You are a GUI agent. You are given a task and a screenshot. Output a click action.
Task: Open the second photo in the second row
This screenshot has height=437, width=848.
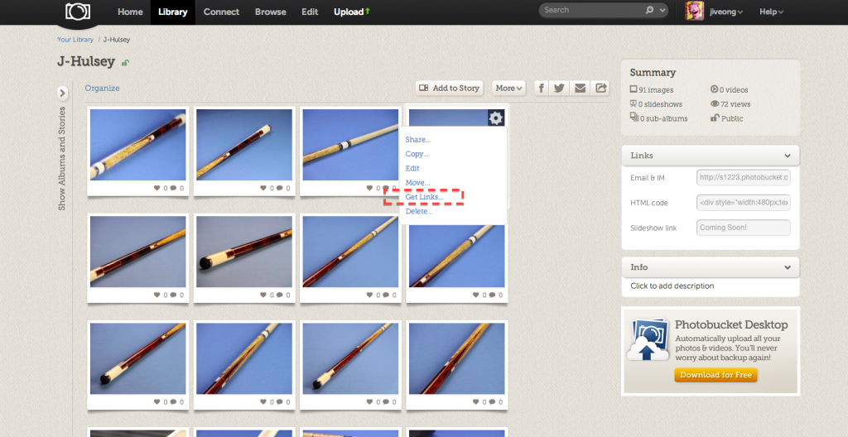[x=244, y=252]
